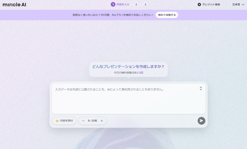
Task: Click the send arrow button
Action: (201, 121)
